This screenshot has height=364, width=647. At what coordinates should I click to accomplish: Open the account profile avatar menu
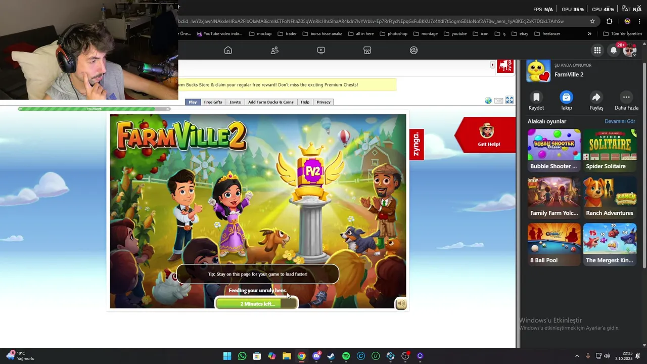pyautogui.click(x=629, y=50)
